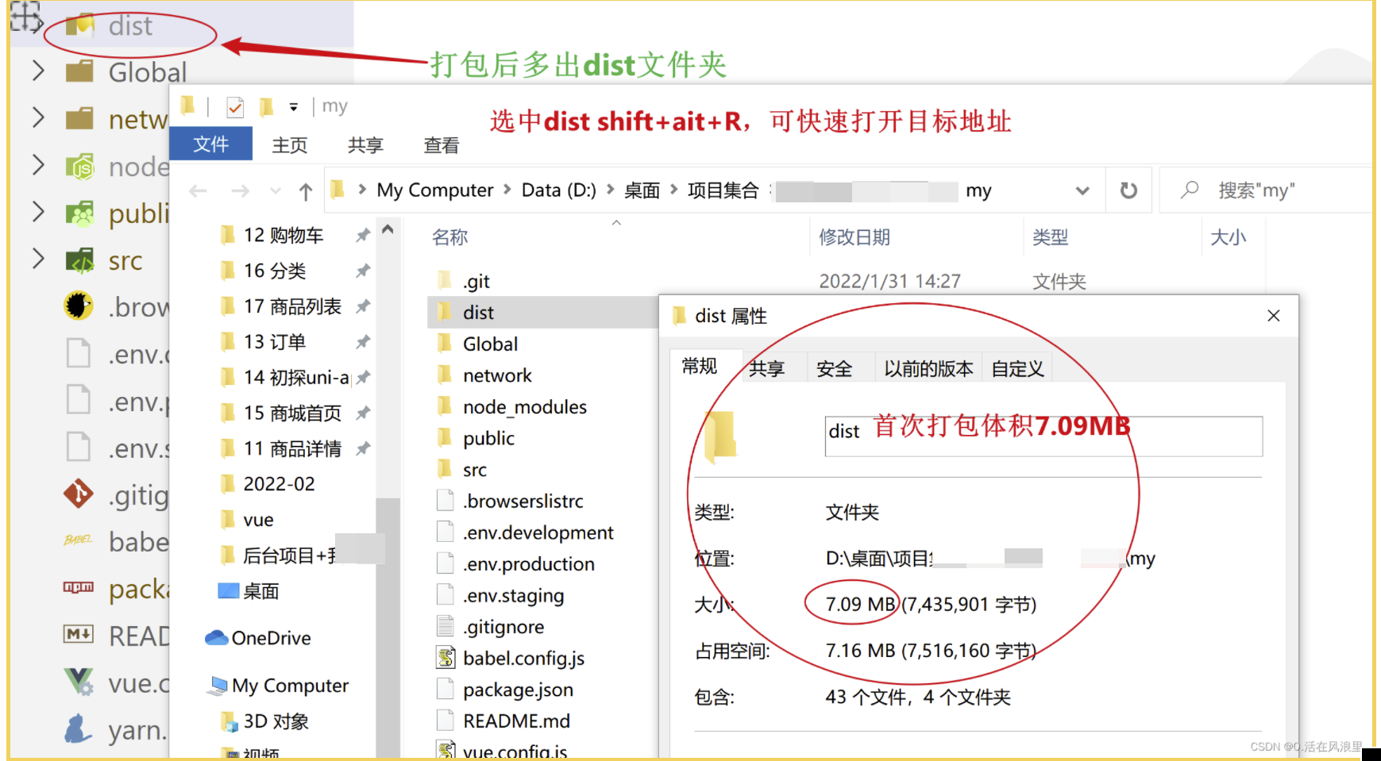
Task: Click My Computer in address breadcrumb
Action: pos(435,190)
